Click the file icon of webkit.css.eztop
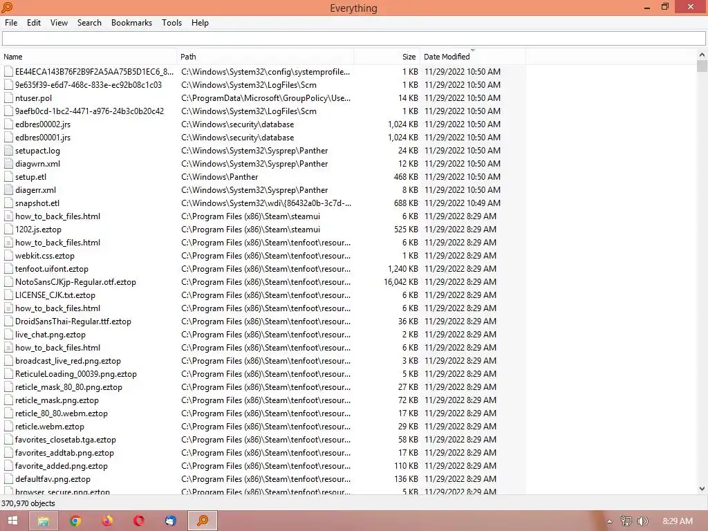The image size is (708, 531). tap(8, 256)
